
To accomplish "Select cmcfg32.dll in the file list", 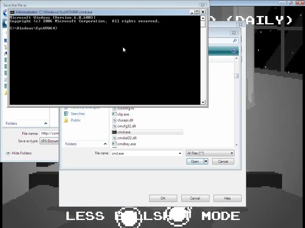I will 127,126.
